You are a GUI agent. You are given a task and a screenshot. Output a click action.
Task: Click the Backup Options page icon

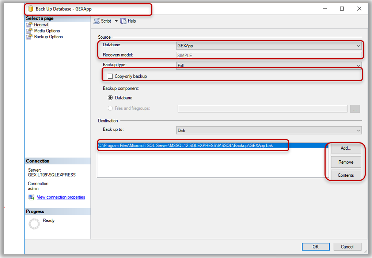pyautogui.click(x=30, y=37)
